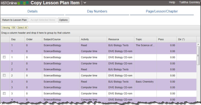Sort by the Activity column header
Viewport: 201px width, 105px height.
(x=93, y=39)
